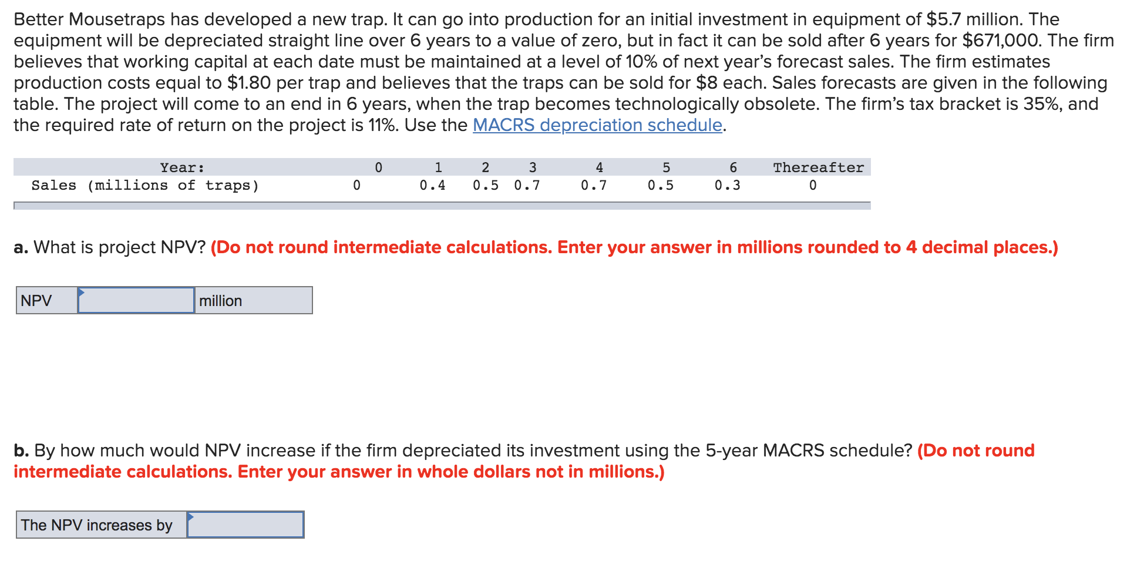Open the MACRS depreciation schedule link
The height and width of the screenshot is (571, 1127).
click(596, 125)
